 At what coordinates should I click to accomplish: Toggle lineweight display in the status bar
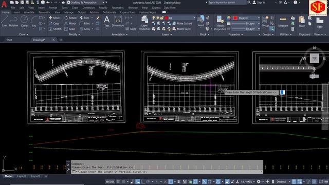point(179,181)
